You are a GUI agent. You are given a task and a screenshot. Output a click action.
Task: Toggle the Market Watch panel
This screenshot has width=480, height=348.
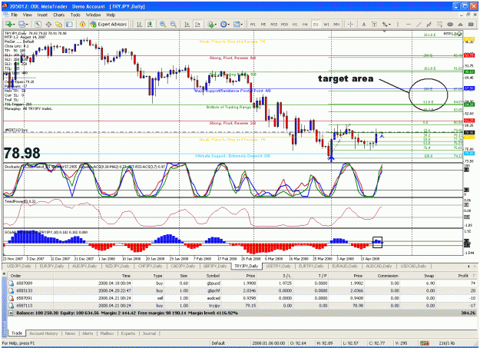[x=38, y=25]
